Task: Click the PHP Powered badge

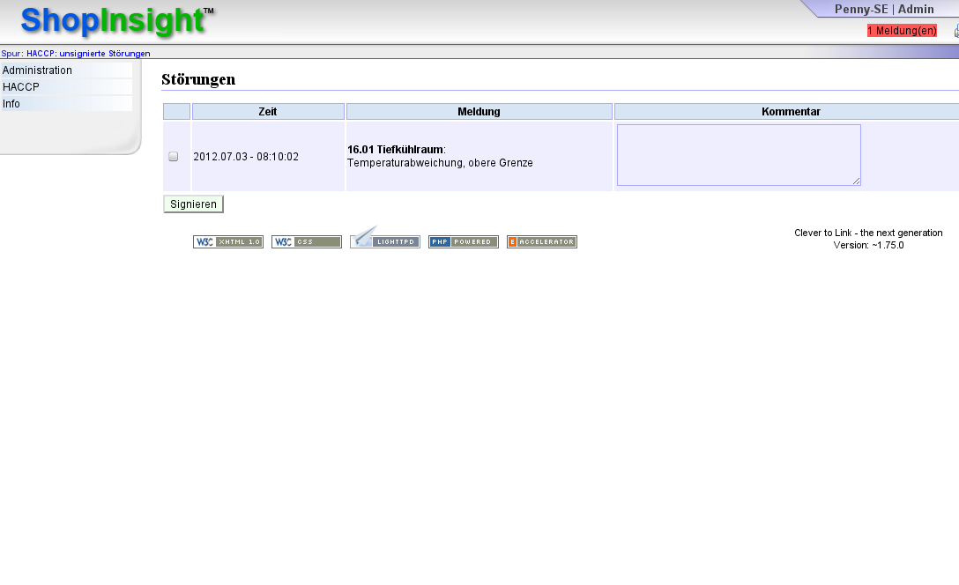Action: click(x=464, y=242)
